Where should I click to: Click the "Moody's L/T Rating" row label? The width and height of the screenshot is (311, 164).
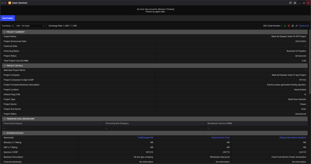point(12,142)
